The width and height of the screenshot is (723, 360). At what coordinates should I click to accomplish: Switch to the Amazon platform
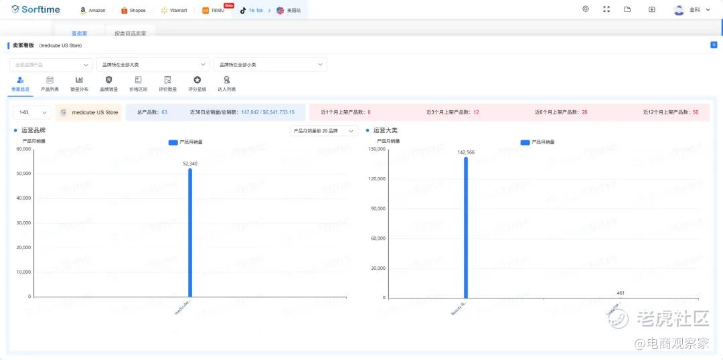(92, 10)
